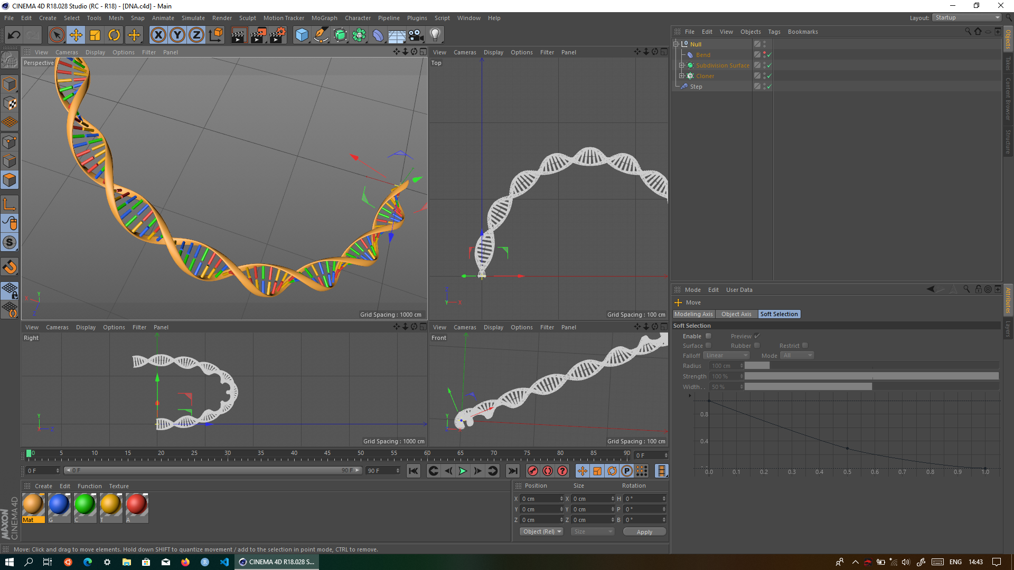Switch to Points mode
1014x570 pixels.
coord(10,142)
